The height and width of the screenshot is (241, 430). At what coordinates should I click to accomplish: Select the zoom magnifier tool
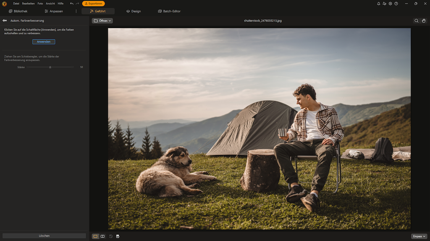click(416, 21)
